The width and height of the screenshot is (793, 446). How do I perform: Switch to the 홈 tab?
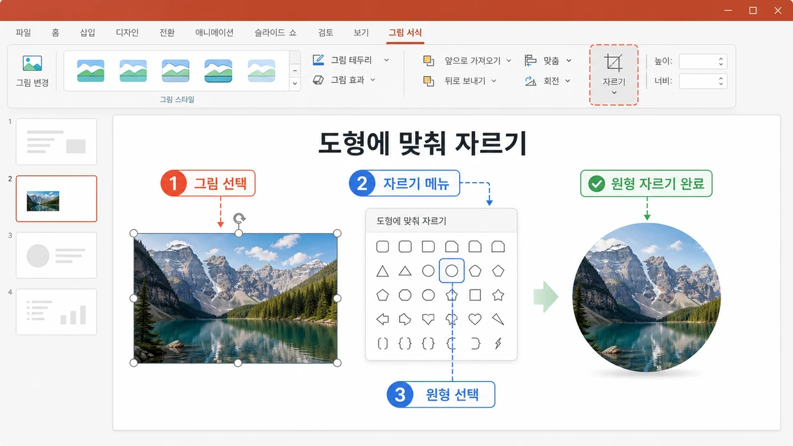click(x=56, y=33)
